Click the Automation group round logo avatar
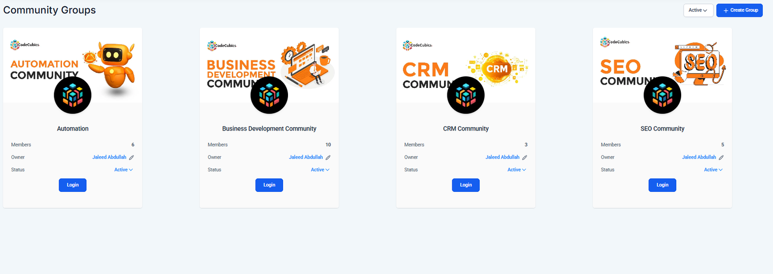The image size is (773, 274). pyautogui.click(x=72, y=95)
